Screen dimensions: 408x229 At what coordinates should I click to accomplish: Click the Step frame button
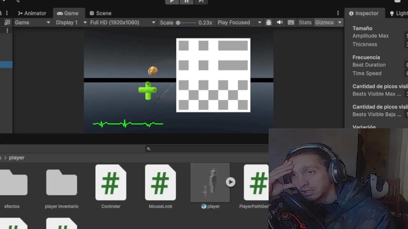201,1
